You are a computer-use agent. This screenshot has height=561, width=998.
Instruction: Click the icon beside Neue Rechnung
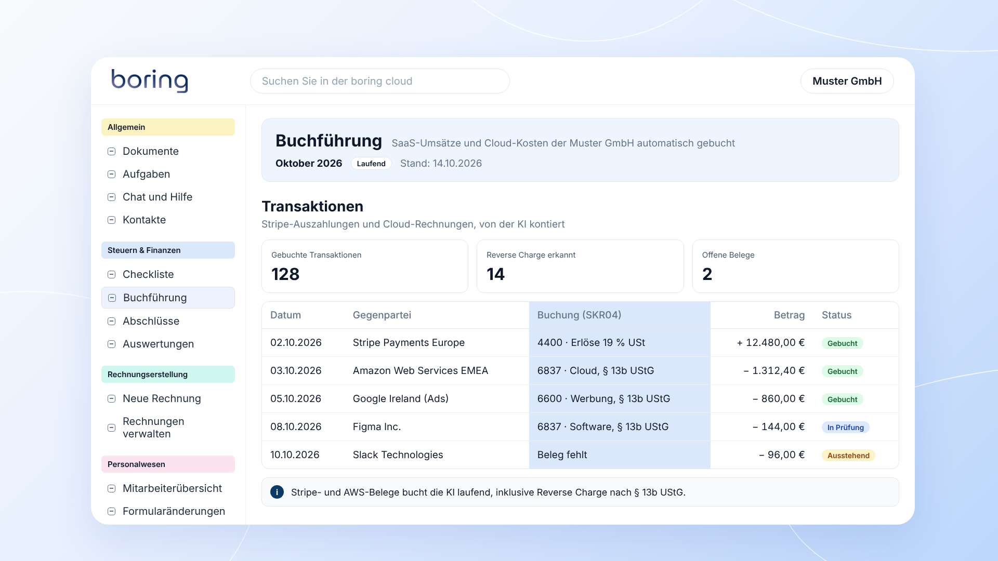point(111,398)
